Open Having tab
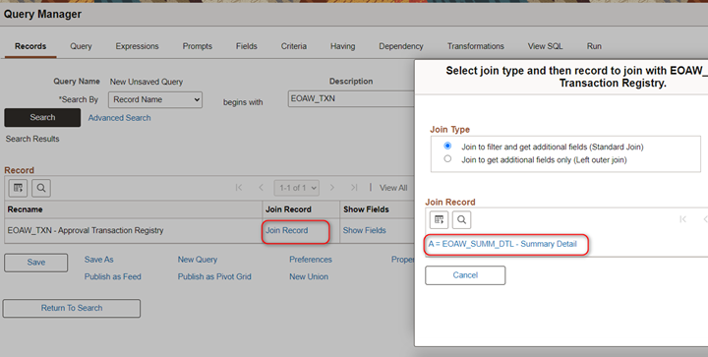 (343, 46)
